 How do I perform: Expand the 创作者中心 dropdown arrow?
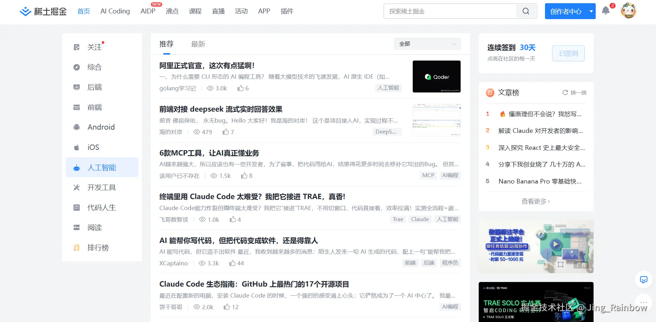[591, 11]
